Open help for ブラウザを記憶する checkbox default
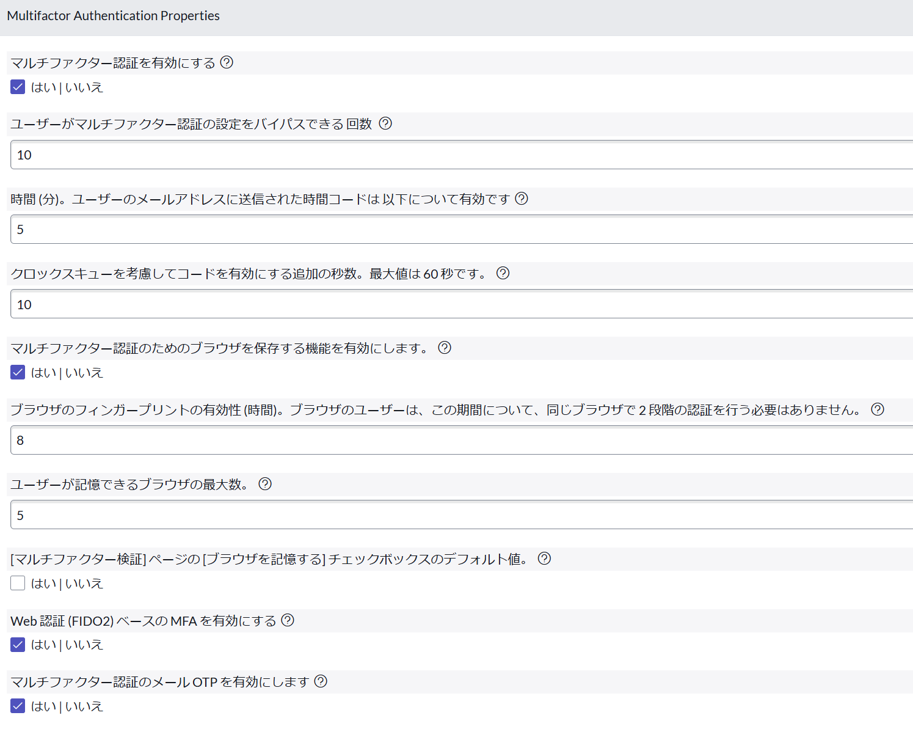The image size is (913, 729). pyautogui.click(x=544, y=559)
